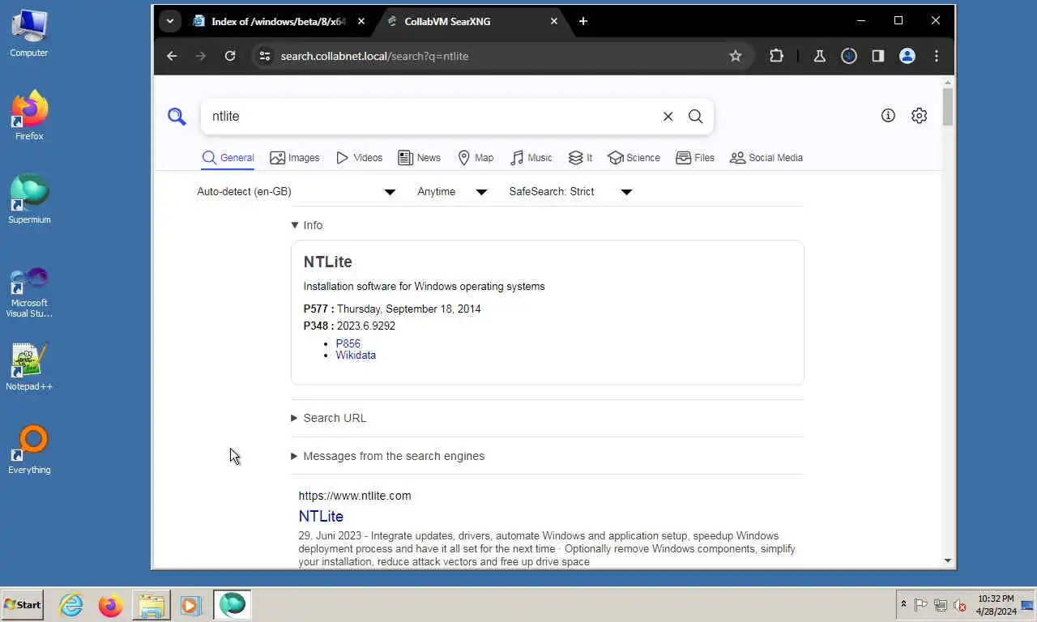The image size is (1037, 622).
Task: View site information icon in address bar
Action: pos(265,56)
